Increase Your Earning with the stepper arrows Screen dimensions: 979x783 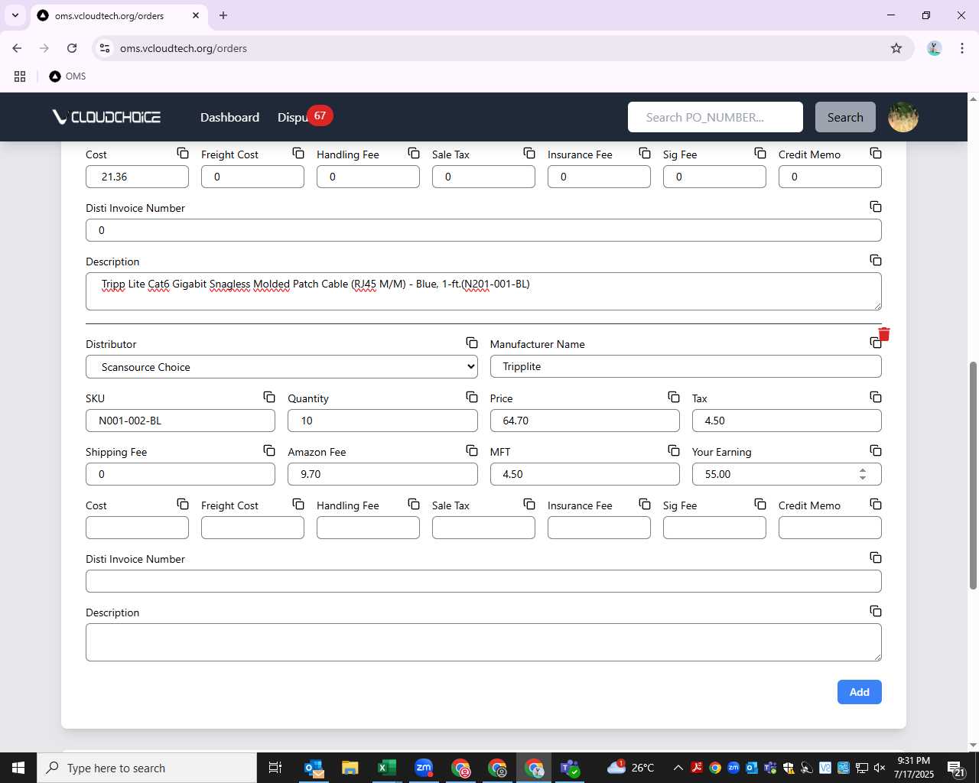click(863, 470)
